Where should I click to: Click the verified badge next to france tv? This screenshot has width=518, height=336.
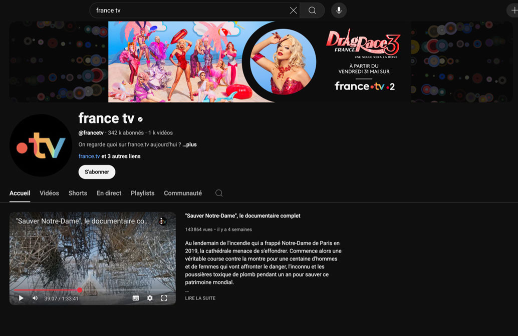140,119
